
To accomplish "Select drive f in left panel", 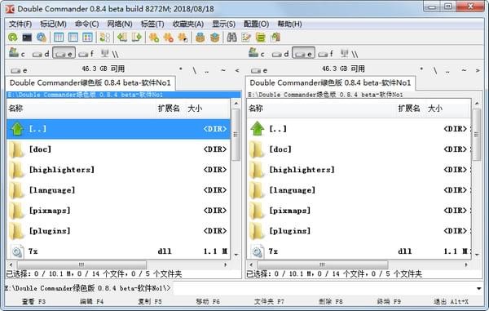I will [x=86, y=54].
